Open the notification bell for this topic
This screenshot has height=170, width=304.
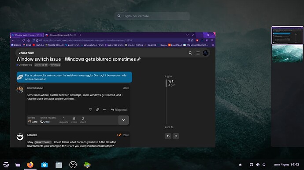click(176, 136)
